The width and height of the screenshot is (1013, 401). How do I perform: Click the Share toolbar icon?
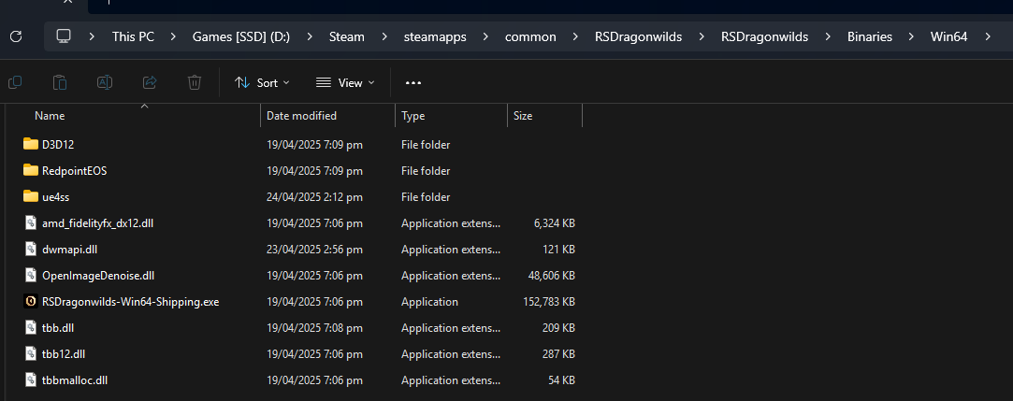point(150,82)
